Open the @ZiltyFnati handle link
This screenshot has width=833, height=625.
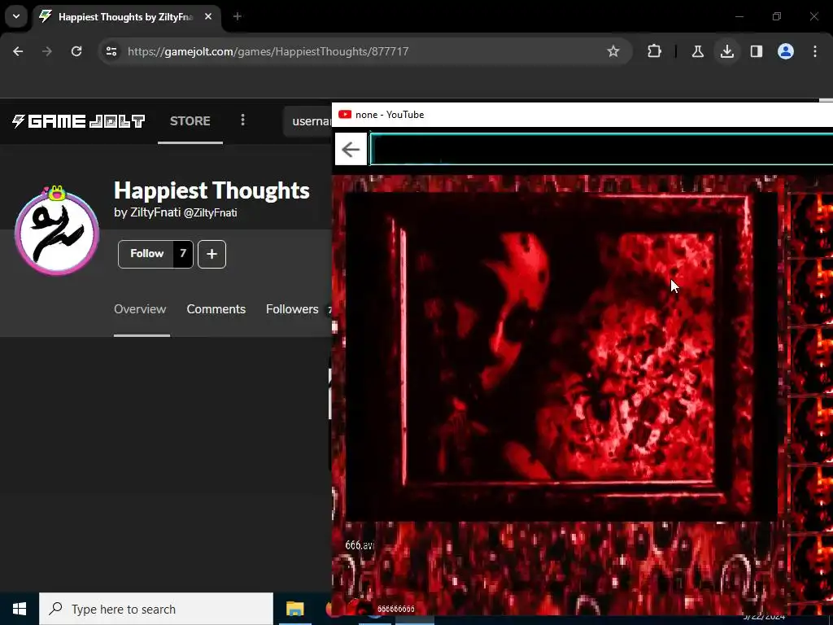(x=211, y=212)
